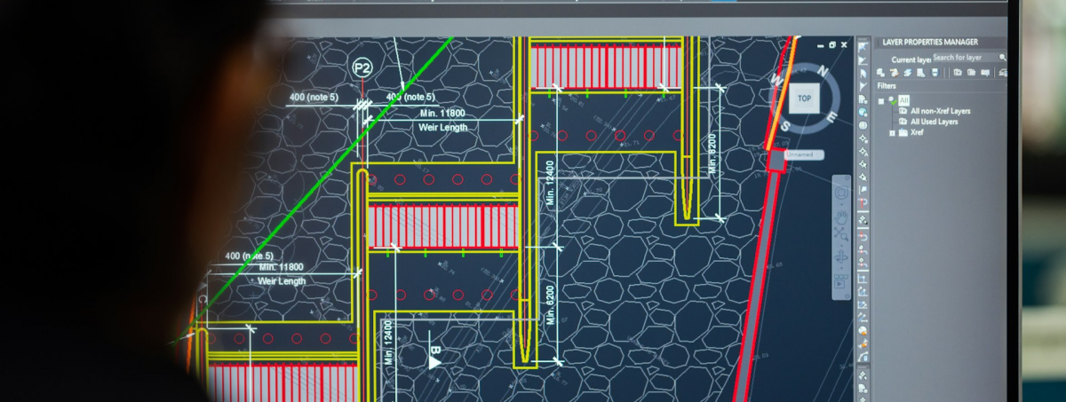Select the Zoom Extents tool on the navigation bar

842,234
